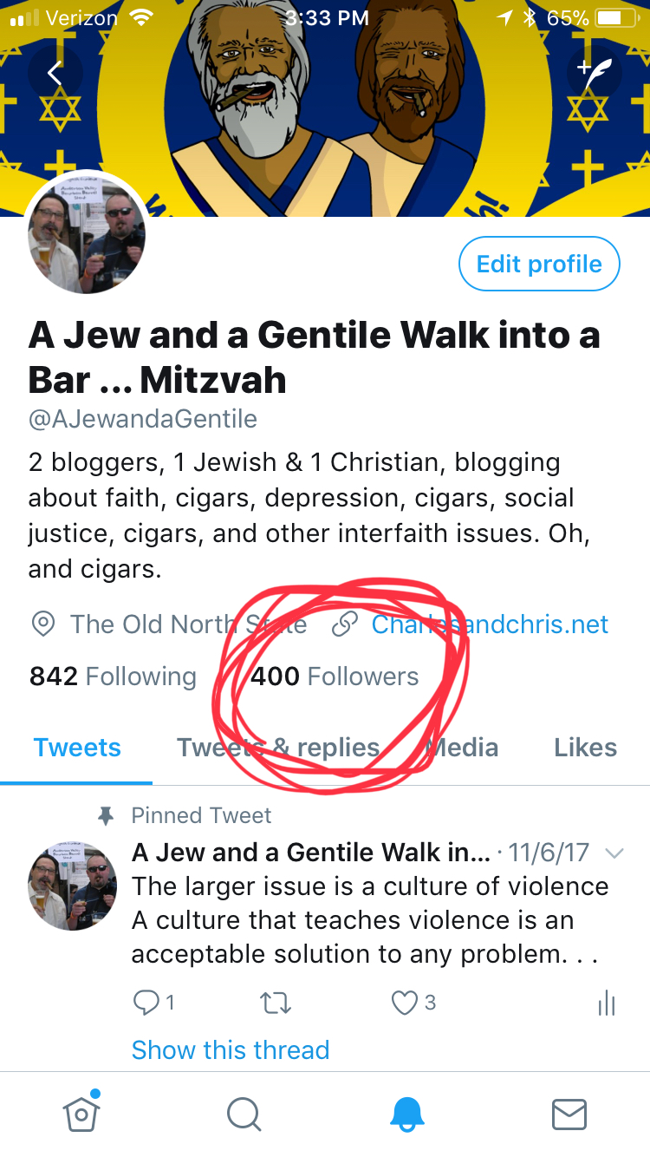Image resolution: width=650 pixels, height=1157 pixels.
Task: Open the Messages envelope icon
Action: coord(569,1114)
